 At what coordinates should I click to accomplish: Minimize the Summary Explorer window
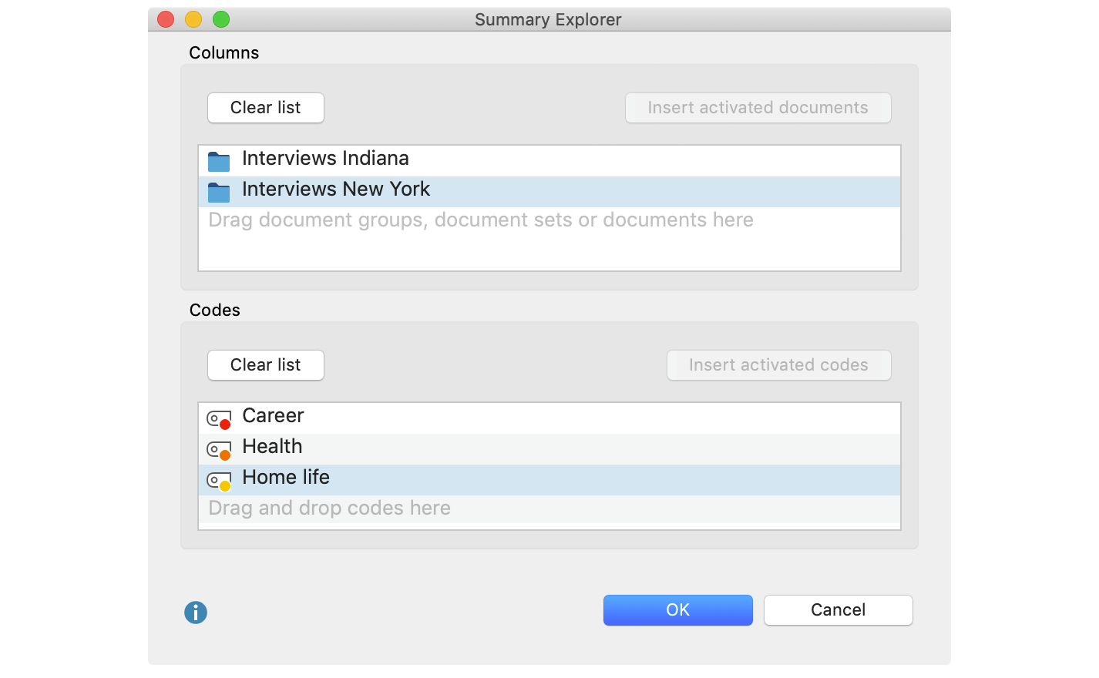pyautogui.click(x=193, y=19)
